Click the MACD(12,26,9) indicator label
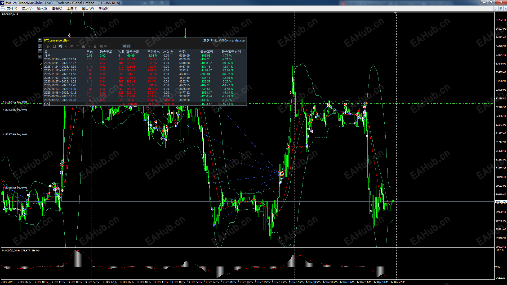 click(x=11, y=250)
